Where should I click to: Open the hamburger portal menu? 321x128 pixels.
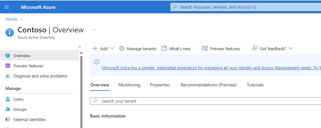(x=7, y=7)
